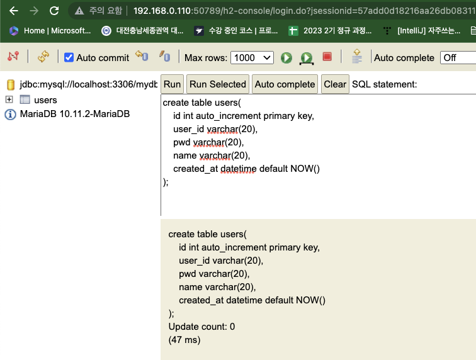The image size is (476, 360).
Task: Click the Auto complete button
Action: pos(285,84)
